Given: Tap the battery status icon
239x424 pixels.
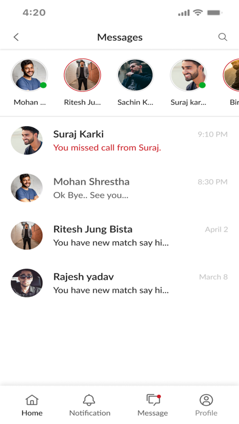Looking at the screenshot, I should [215, 12].
